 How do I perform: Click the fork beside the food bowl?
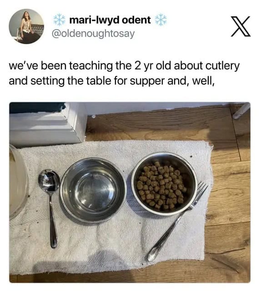pyautogui.click(x=177, y=222)
